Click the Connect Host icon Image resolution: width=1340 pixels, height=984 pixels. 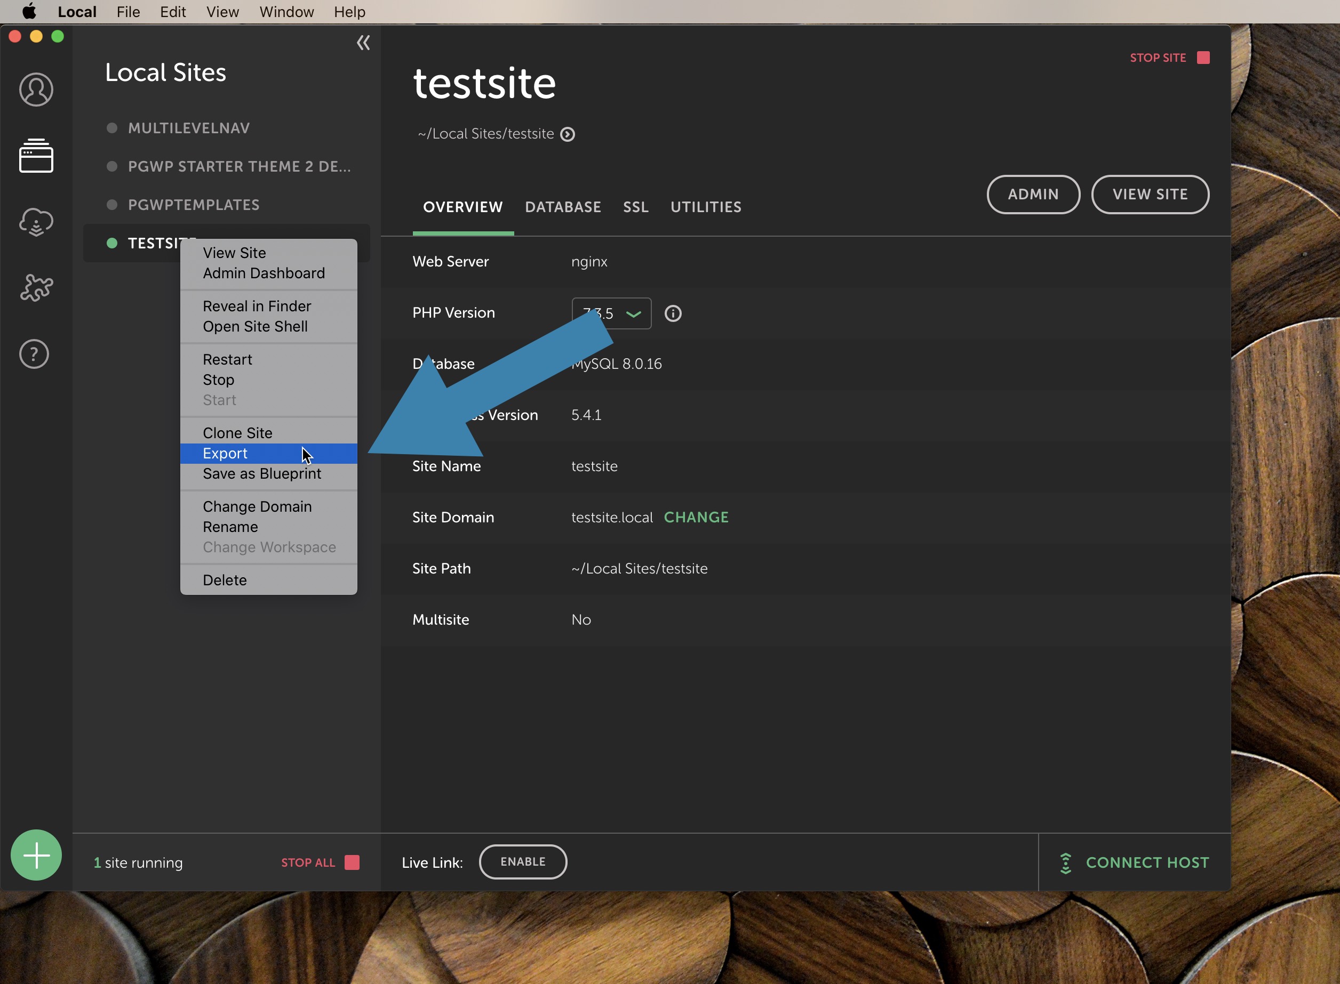pos(1066,863)
